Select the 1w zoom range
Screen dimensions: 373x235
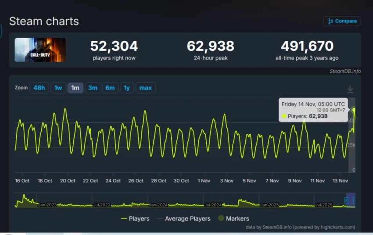coord(58,88)
